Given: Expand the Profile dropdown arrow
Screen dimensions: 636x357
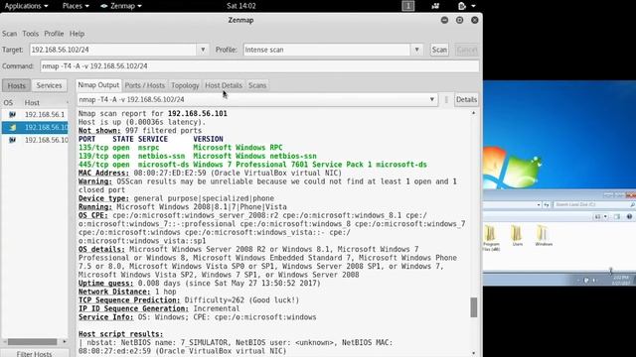Looking at the screenshot, I should click(x=417, y=50).
